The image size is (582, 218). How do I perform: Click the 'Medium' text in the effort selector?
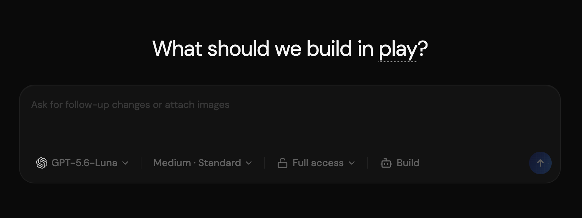point(172,163)
